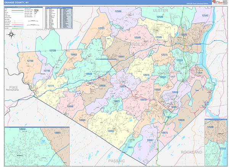The height and width of the screenshot is (167, 229).
Task: Open the ZIP Code index locator table
Action: coord(59,17)
